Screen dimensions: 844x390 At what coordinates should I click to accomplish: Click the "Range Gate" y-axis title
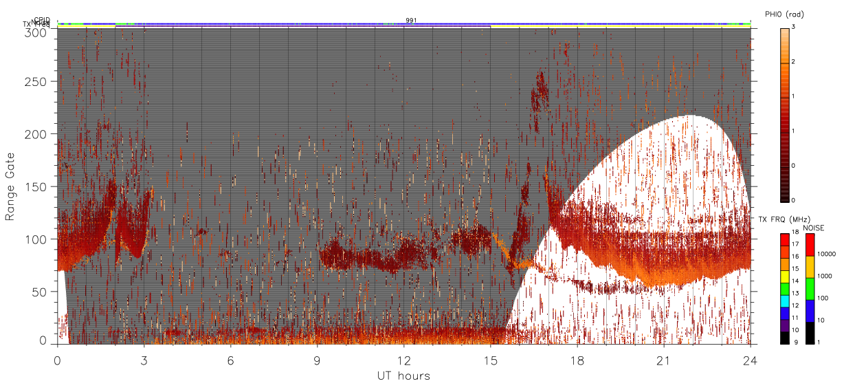pyautogui.click(x=10, y=186)
